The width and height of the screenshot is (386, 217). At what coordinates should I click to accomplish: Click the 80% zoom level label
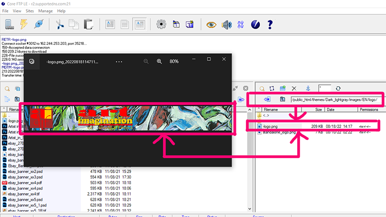pos(174,61)
